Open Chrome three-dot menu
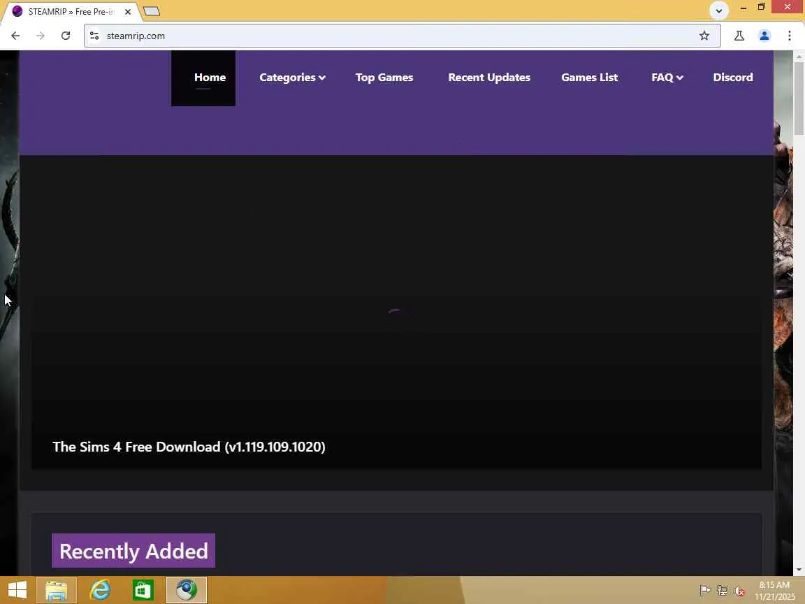This screenshot has height=604, width=805. pos(790,36)
